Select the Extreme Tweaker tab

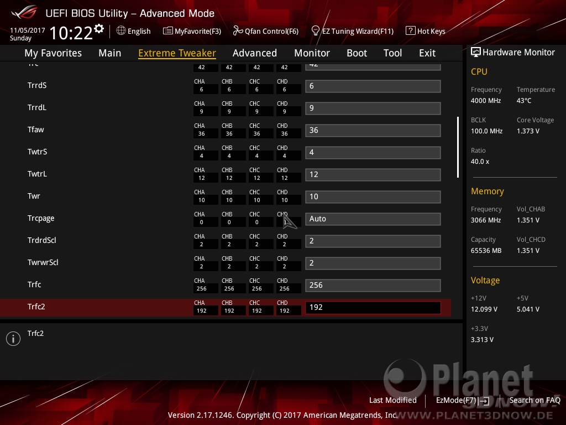coord(177,53)
